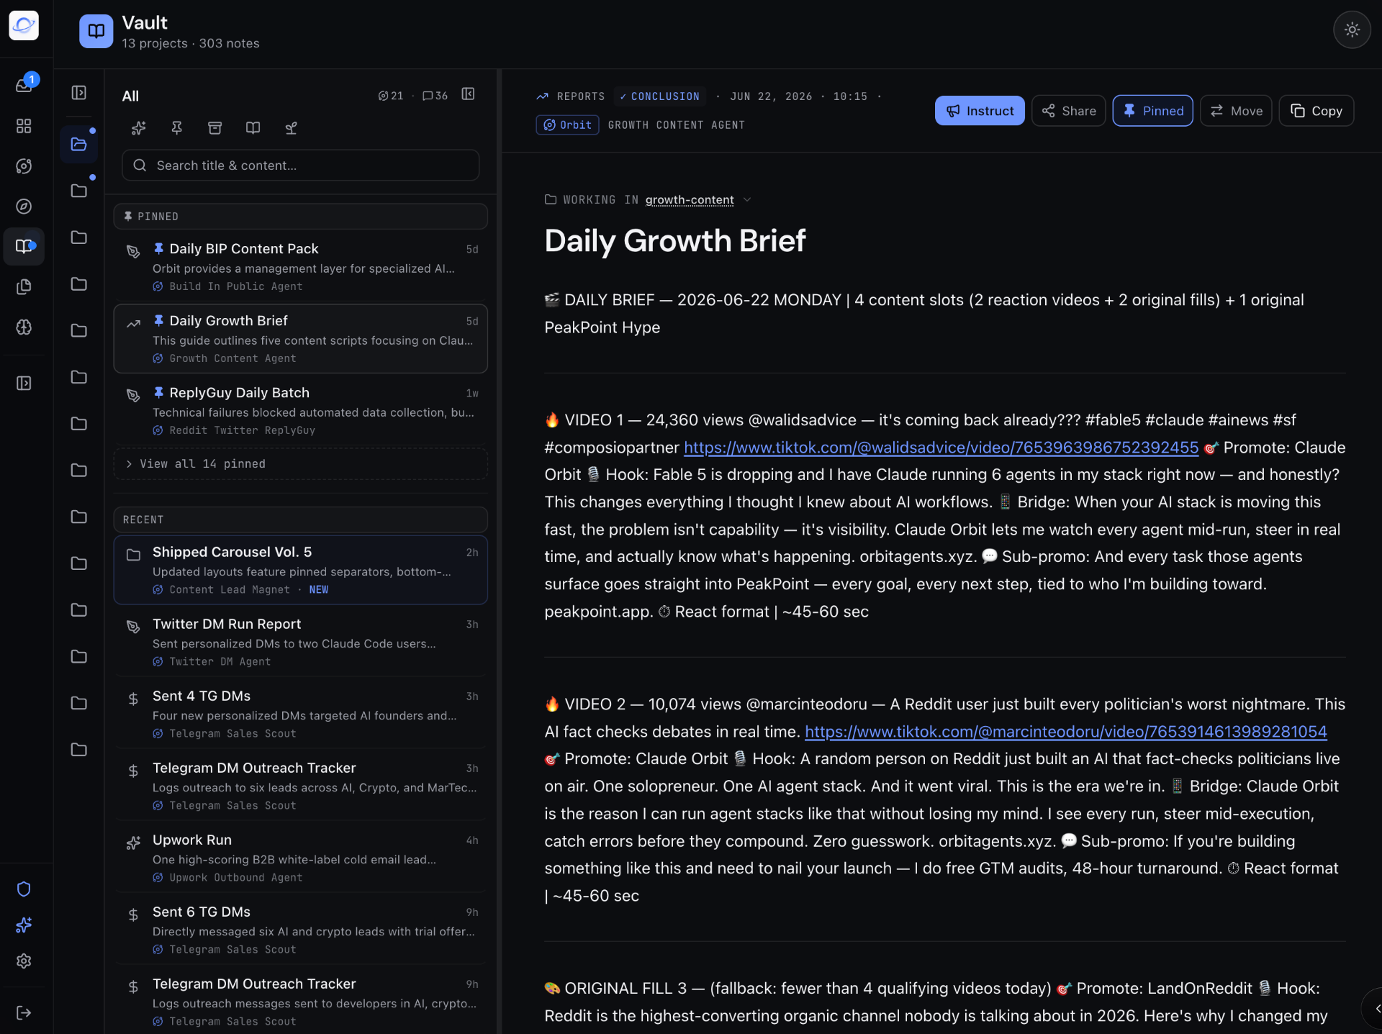Image resolution: width=1382 pixels, height=1034 pixels.
Task: Click the Instruct button
Action: [980, 111]
